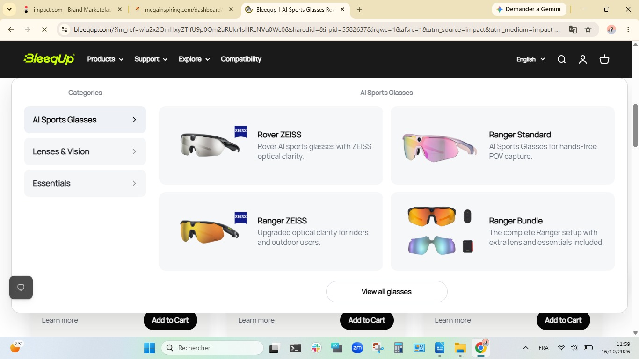
Task: Click the Chrome profile avatar
Action: 611,29
